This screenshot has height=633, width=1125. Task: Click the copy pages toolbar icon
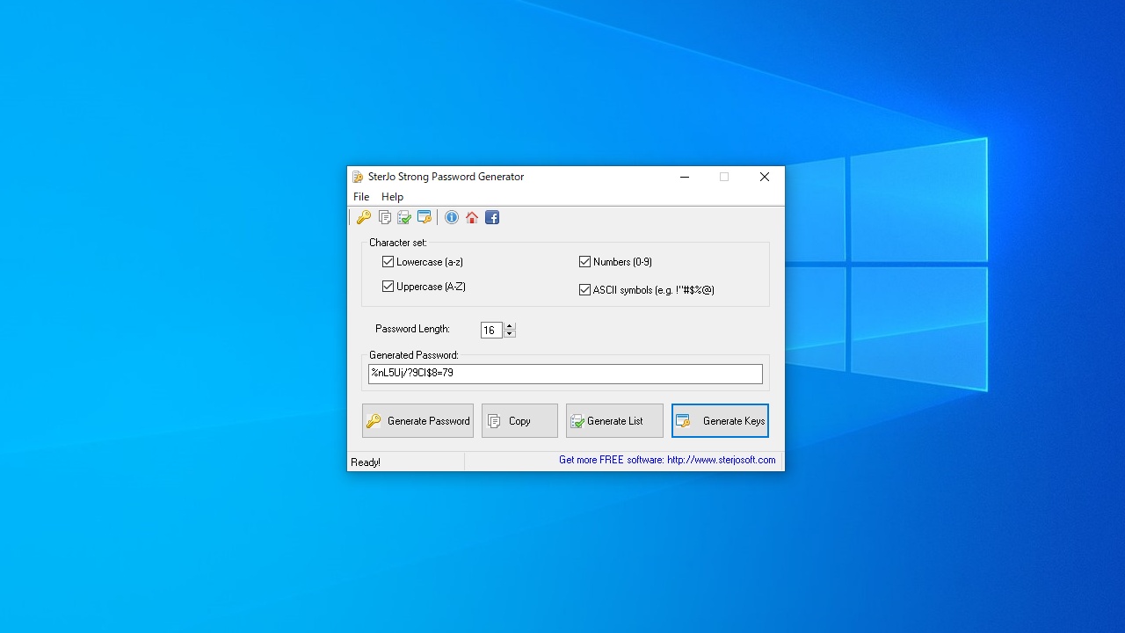click(x=384, y=217)
